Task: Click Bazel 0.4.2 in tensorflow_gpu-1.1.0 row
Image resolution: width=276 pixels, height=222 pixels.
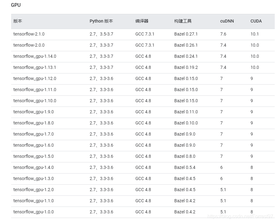Action: (185, 200)
